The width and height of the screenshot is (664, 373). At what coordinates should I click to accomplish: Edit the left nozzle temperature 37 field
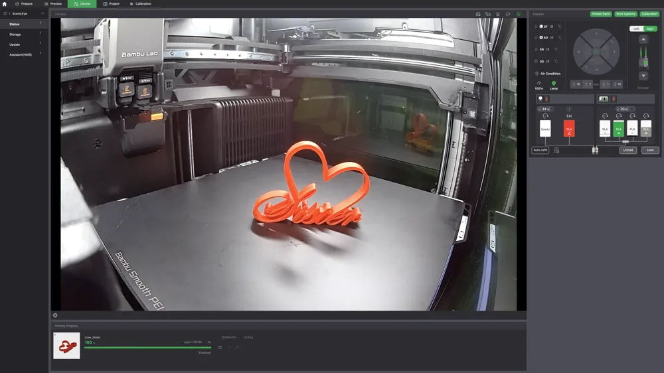[548, 27]
